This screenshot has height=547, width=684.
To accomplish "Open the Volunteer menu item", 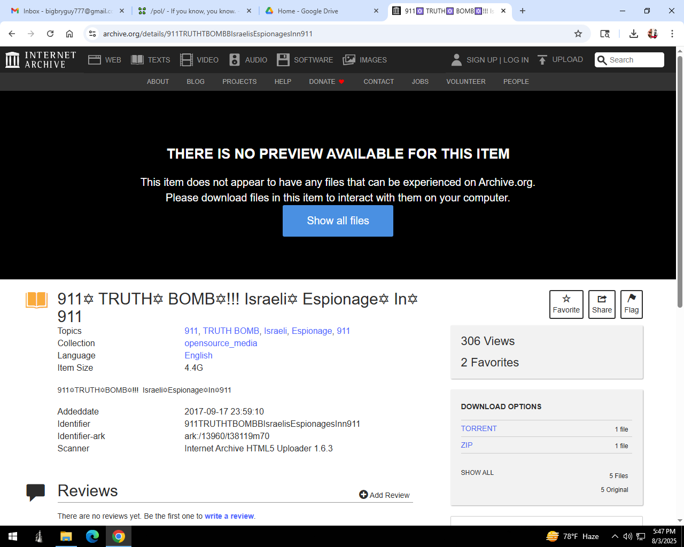I will click(x=466, y=82).
